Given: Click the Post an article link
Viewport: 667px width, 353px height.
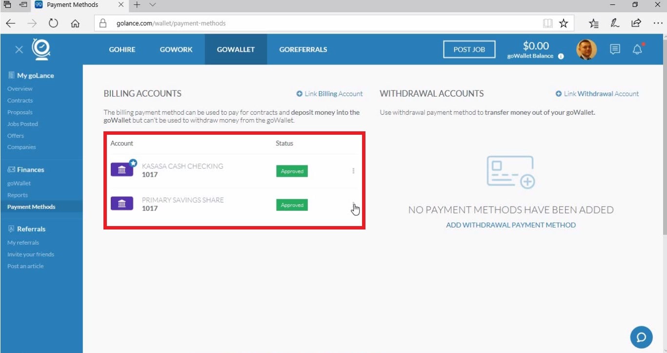Looking at the screenshot, I should pyautogui.click(x=25, y=266).
